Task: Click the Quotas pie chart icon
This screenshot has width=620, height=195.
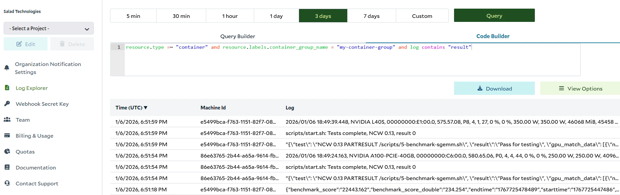Action: click(7, 151)
